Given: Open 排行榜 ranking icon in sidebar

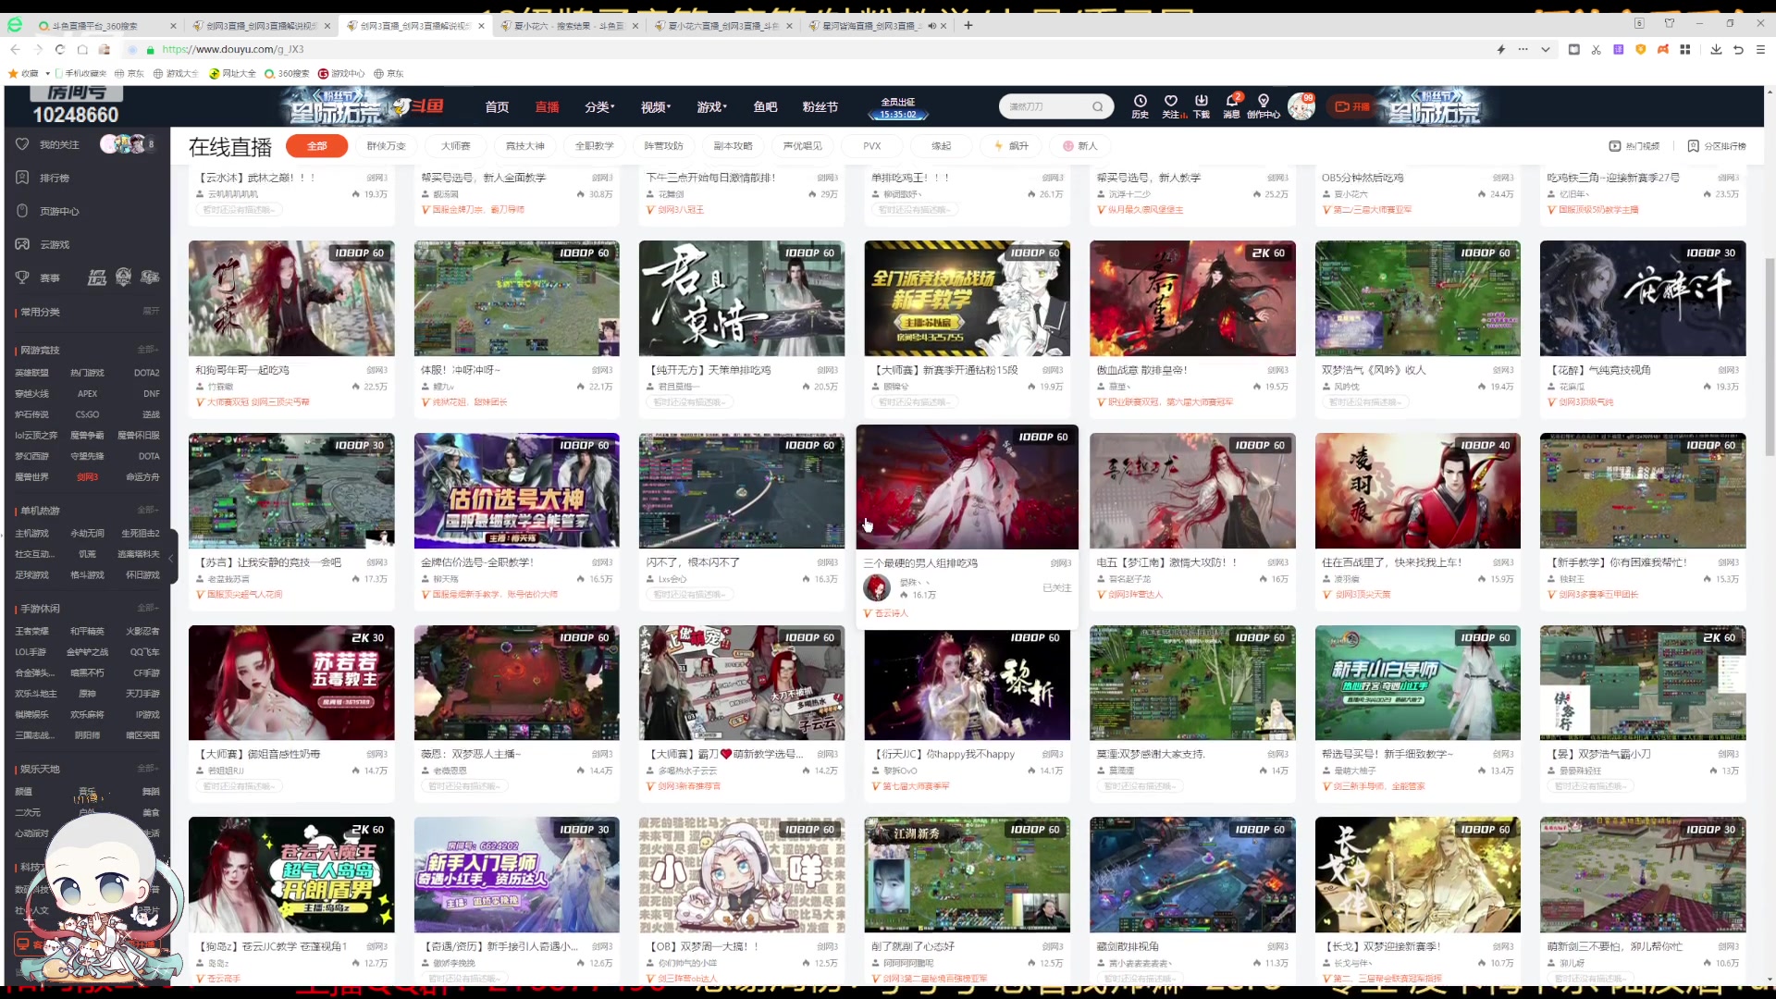Looking at the screenshot, I should click(22, 178).
